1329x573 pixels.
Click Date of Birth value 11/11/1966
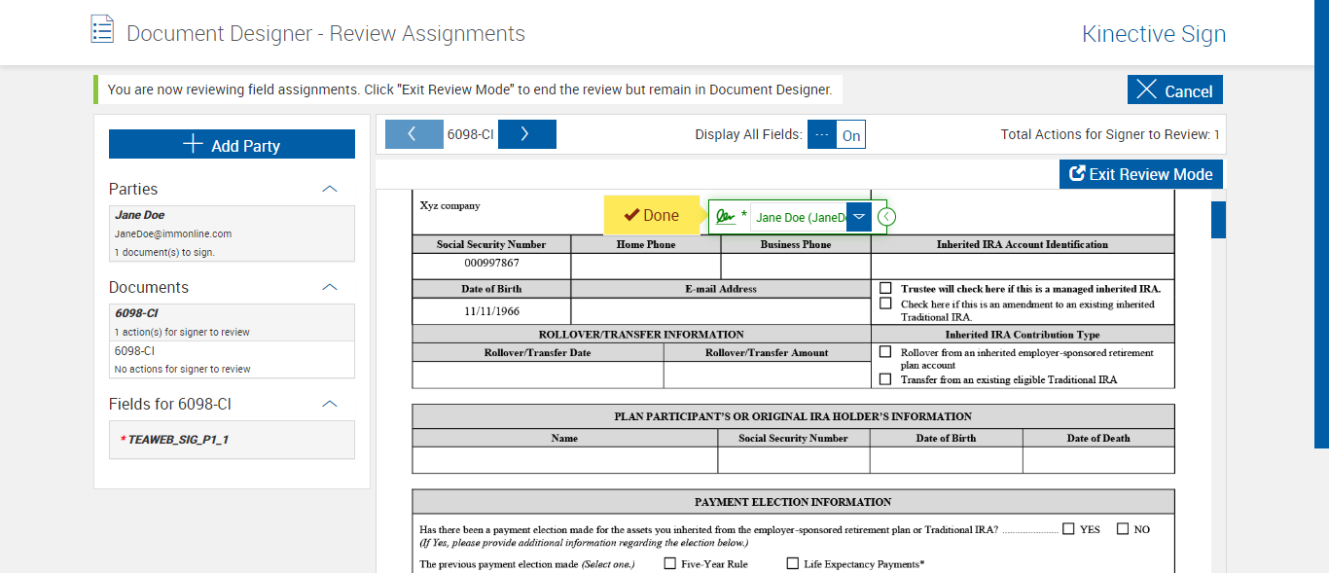(x=491, y=310)
